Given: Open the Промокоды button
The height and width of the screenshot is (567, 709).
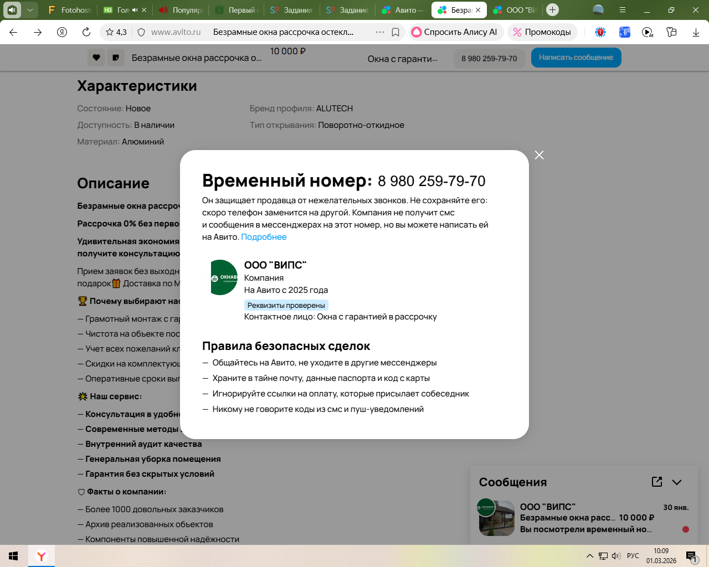Looking at the screenshot, I should tap(542, 32).
